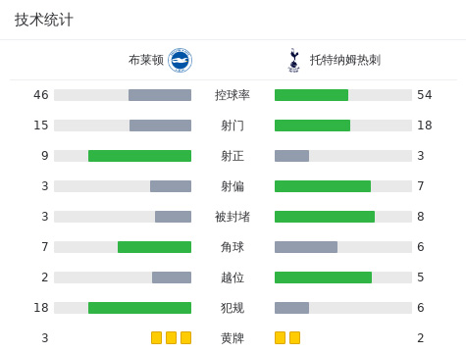Click Brighton's green fouls bar
466x353 pixels.
pos(139,308)
